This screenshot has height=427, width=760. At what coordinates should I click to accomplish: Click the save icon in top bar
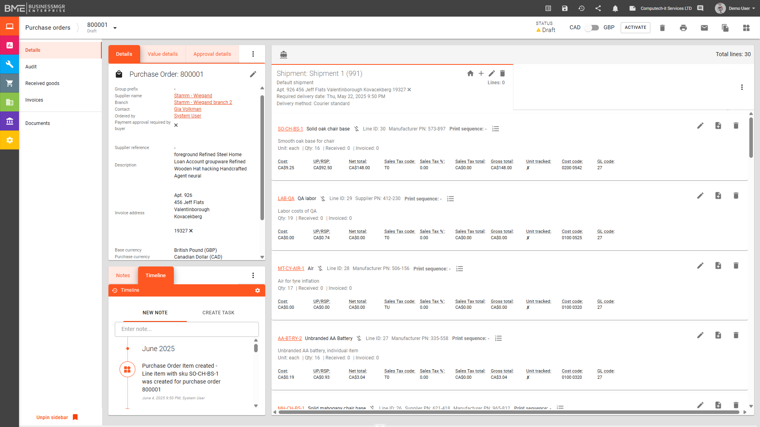565,8
